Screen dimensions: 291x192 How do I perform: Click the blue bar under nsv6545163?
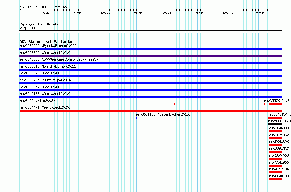(x=150, y=97)
